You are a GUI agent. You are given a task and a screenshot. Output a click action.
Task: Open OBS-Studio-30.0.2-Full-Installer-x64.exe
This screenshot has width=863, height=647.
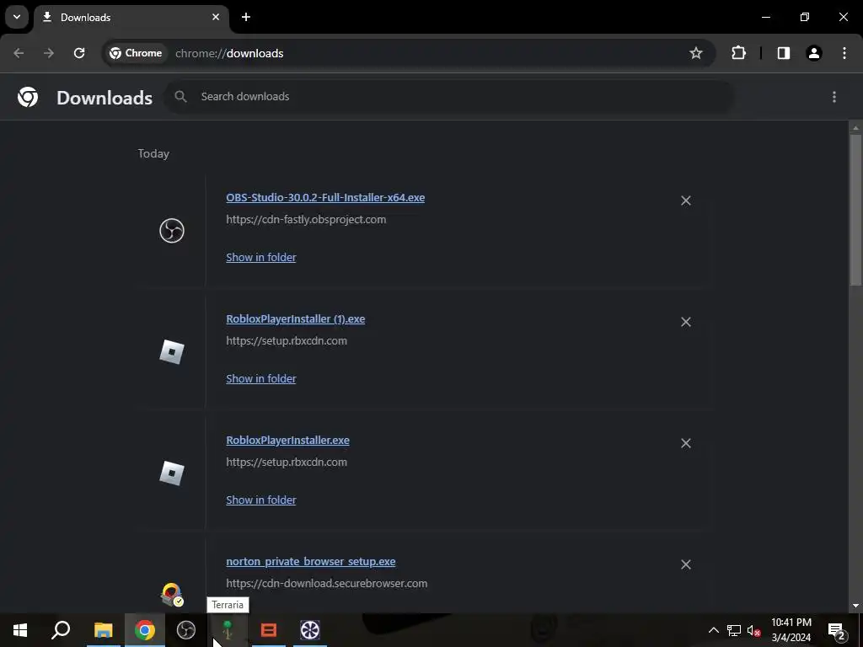tap(325, 197)
